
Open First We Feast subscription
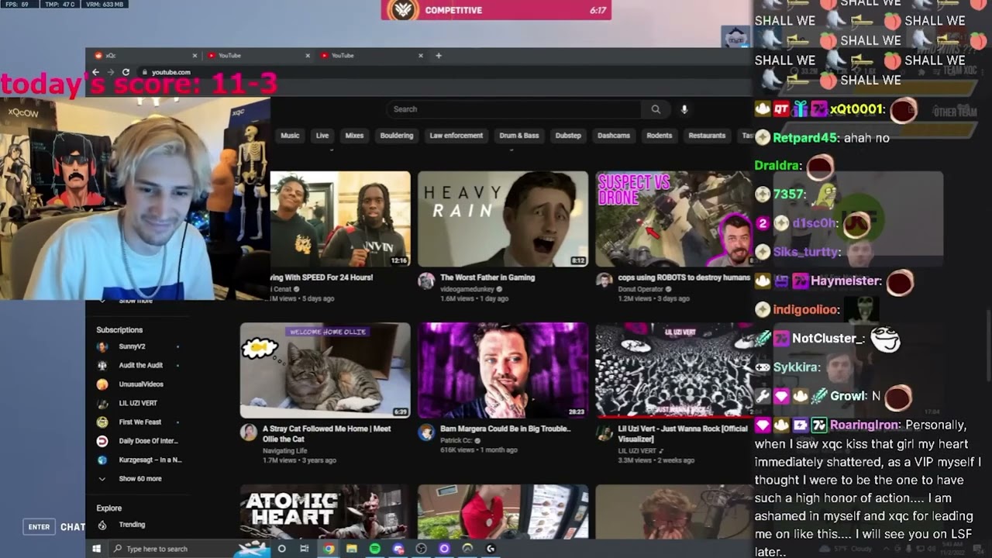pyautogui.click(x=139, y=422)
